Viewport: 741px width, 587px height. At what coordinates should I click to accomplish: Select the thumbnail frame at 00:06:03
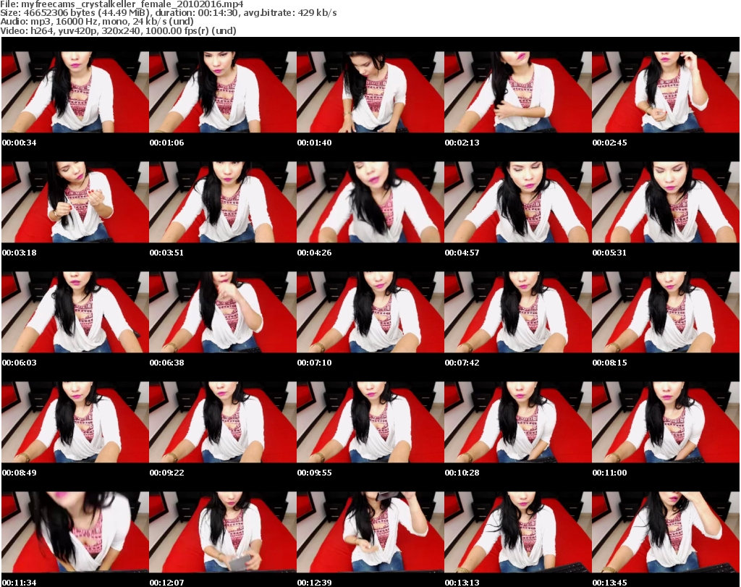coord(75,313)
